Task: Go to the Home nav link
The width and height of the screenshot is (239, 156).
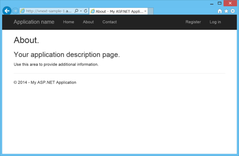Action: pyautogui.click(x=69, y=22)
